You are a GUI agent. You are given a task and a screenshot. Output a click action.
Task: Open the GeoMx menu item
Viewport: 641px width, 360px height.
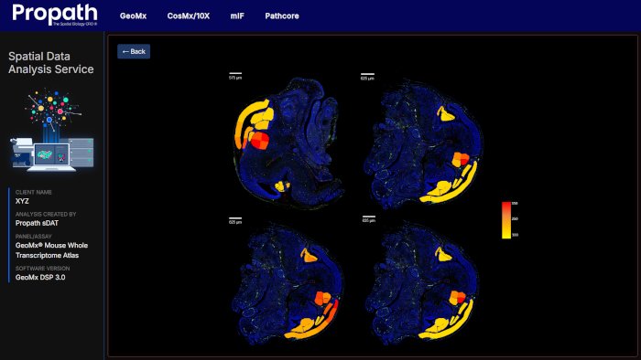coord(133,16)
